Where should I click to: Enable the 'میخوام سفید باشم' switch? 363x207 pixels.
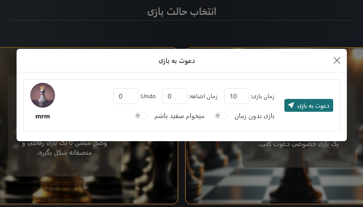pos(141,116)
